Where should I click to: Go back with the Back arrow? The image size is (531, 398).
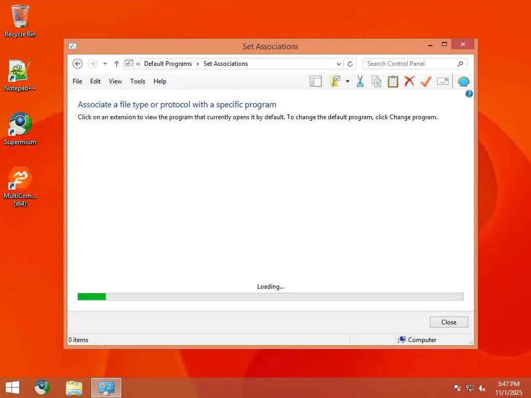pos(78,64)
